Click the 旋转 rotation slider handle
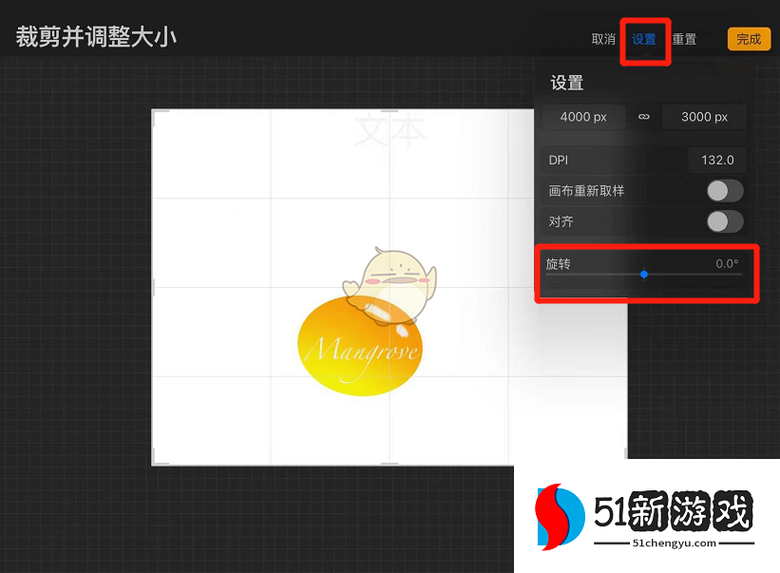 click(x=644, y=274)
